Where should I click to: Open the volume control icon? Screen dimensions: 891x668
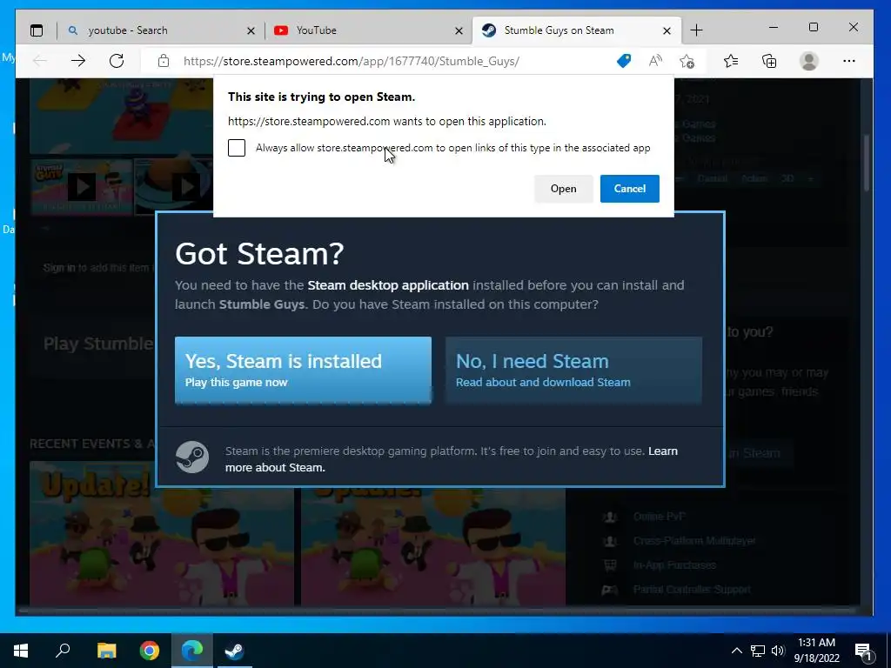tap(778, 651)
